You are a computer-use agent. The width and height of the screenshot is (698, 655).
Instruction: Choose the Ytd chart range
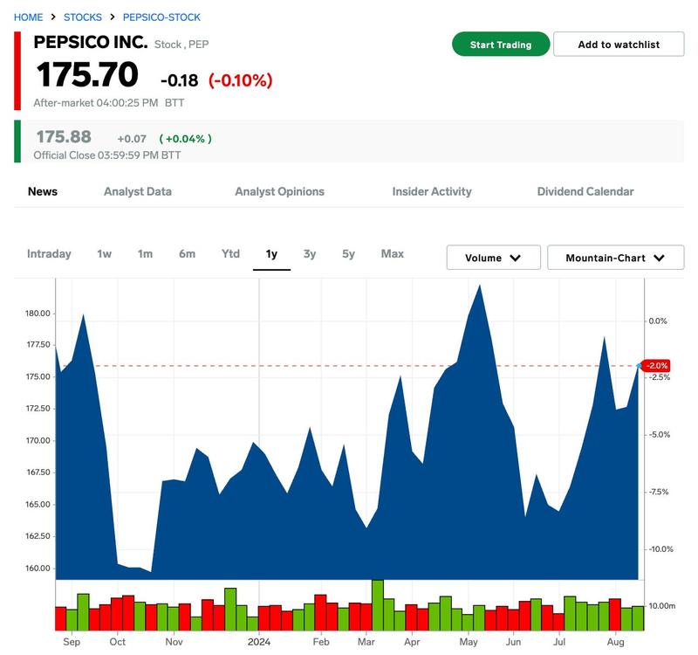230,254
